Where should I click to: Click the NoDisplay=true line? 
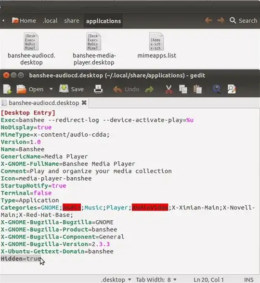tap(26, 127)
